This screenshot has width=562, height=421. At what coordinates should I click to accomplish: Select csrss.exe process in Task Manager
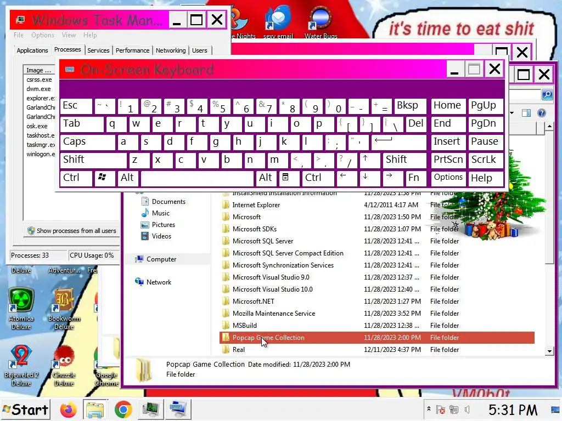coord(39,79)
